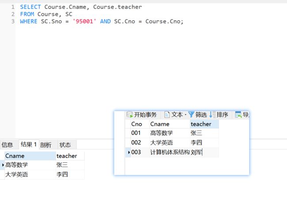
Task: Click the 刘军 cell being edited
Action: point(204,152)
